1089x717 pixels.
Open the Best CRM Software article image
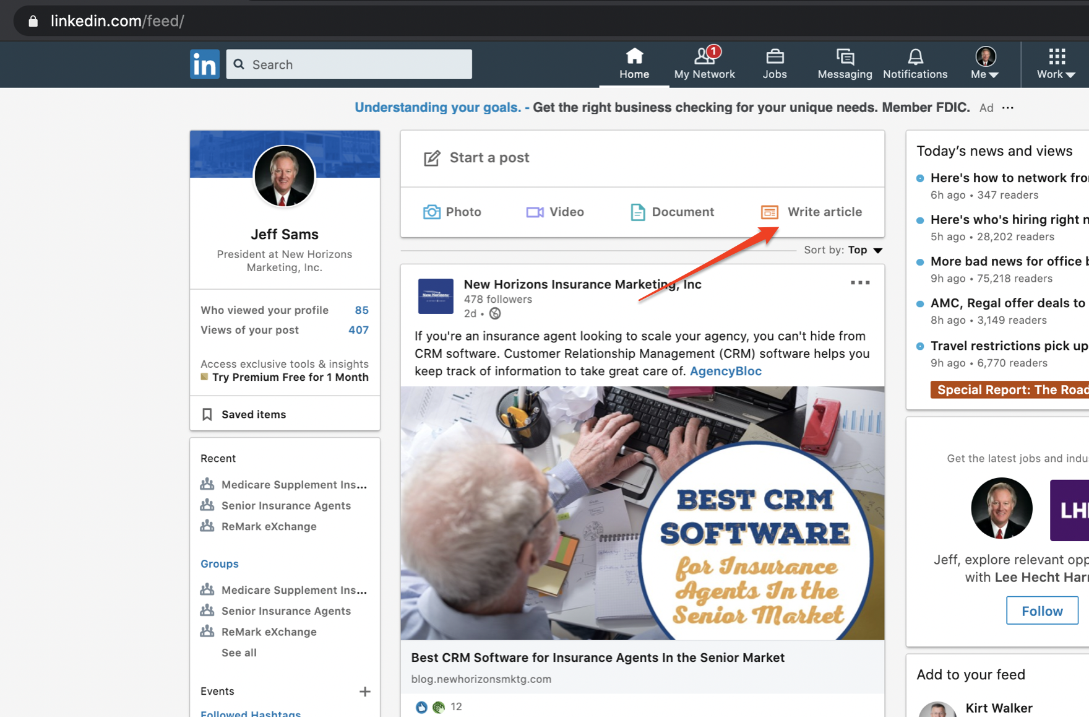642,513
